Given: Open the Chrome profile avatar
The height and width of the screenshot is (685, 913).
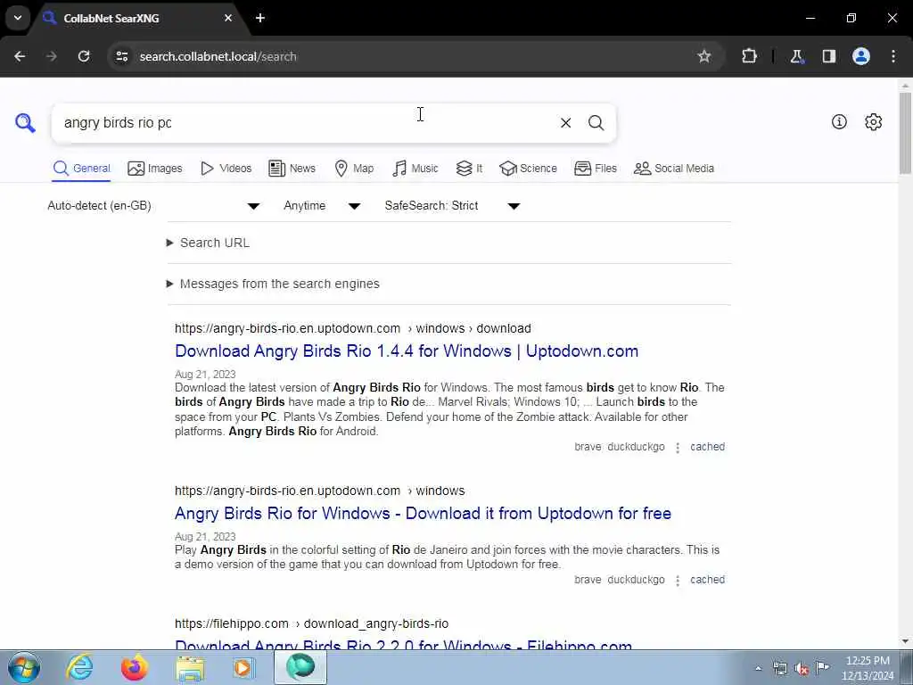Looking at the screenshot, I should pyautogui.click(x=861, y=56).
